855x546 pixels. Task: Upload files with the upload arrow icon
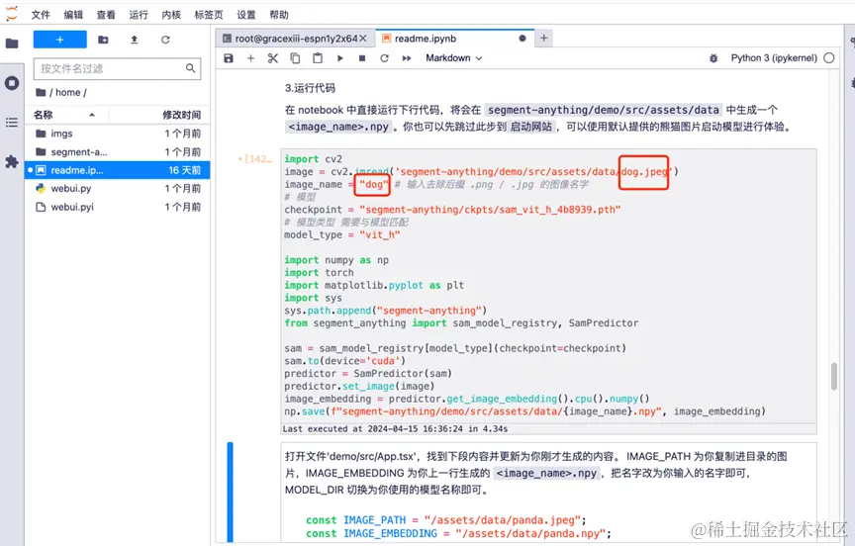135,40
